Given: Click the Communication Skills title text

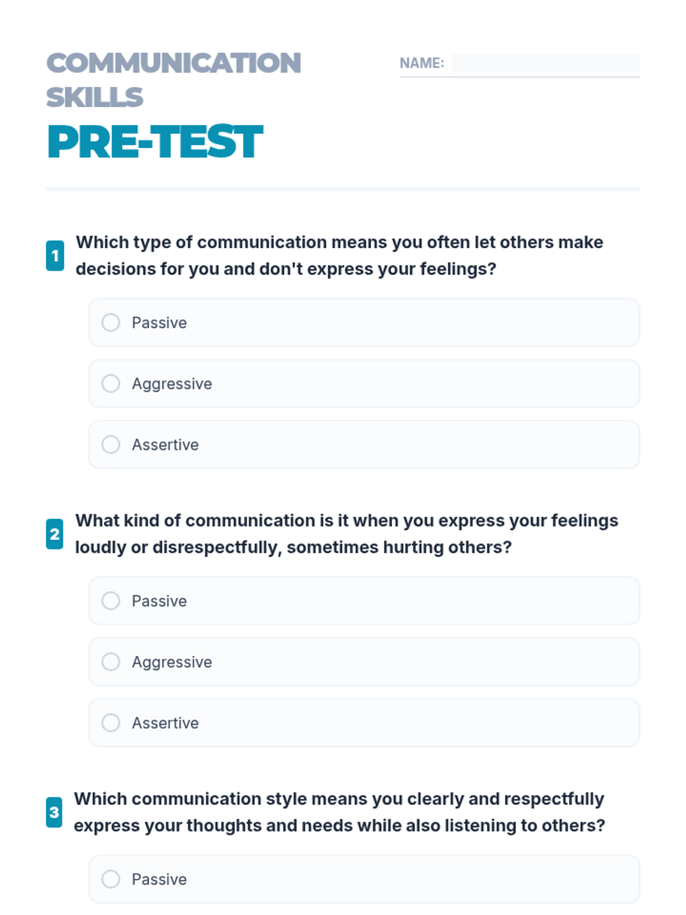Looking at the screenshot, I should 173,79.
